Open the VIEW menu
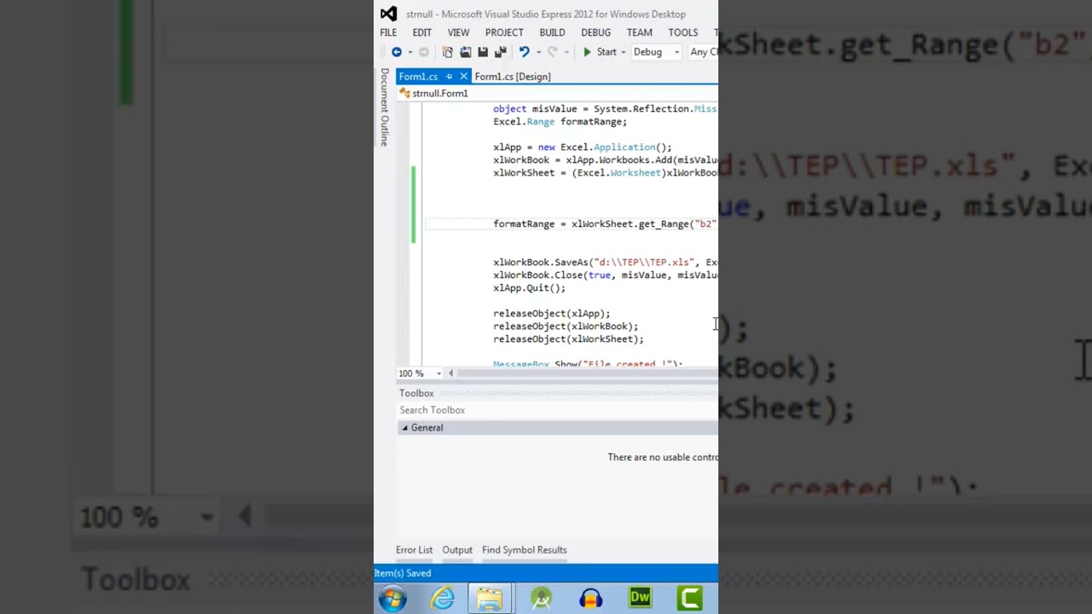The height and width of the screenshot is (614, 1092). [x=458, y=32]
